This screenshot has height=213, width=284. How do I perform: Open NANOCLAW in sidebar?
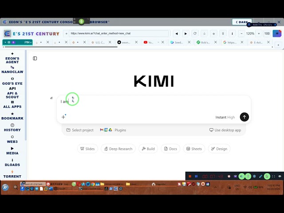pos(12,70)
